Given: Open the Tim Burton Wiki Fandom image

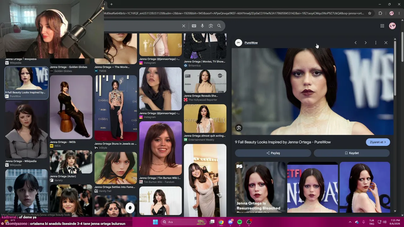Looking at the screenshot, I should (x=160, y=148).
